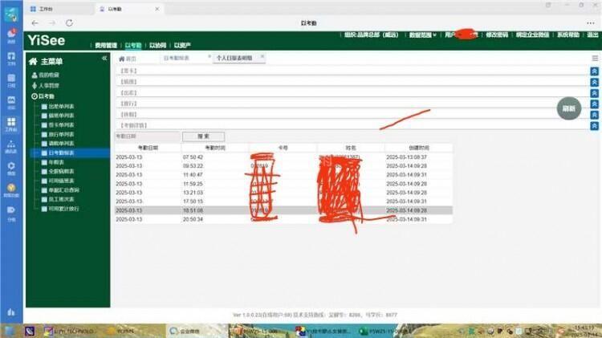
Task: Close the 个人日报表明细 tab
Action: 261,56
